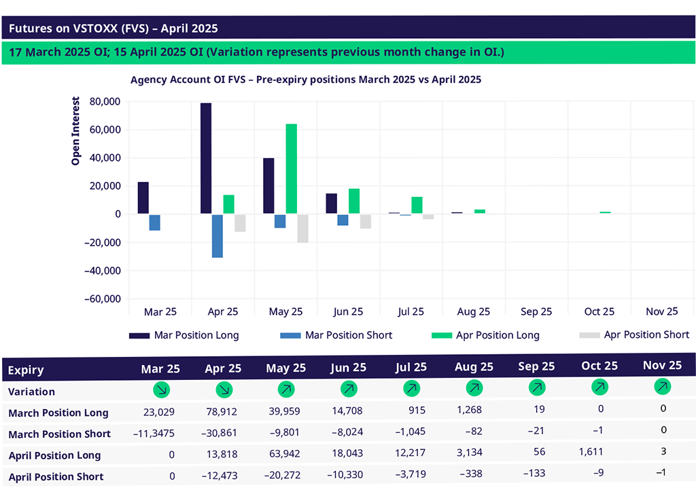The height and width of the screenshot is (498, 696).
Task: Toggle the Apr Position Long legend series
Action: (x=485, y=335)
